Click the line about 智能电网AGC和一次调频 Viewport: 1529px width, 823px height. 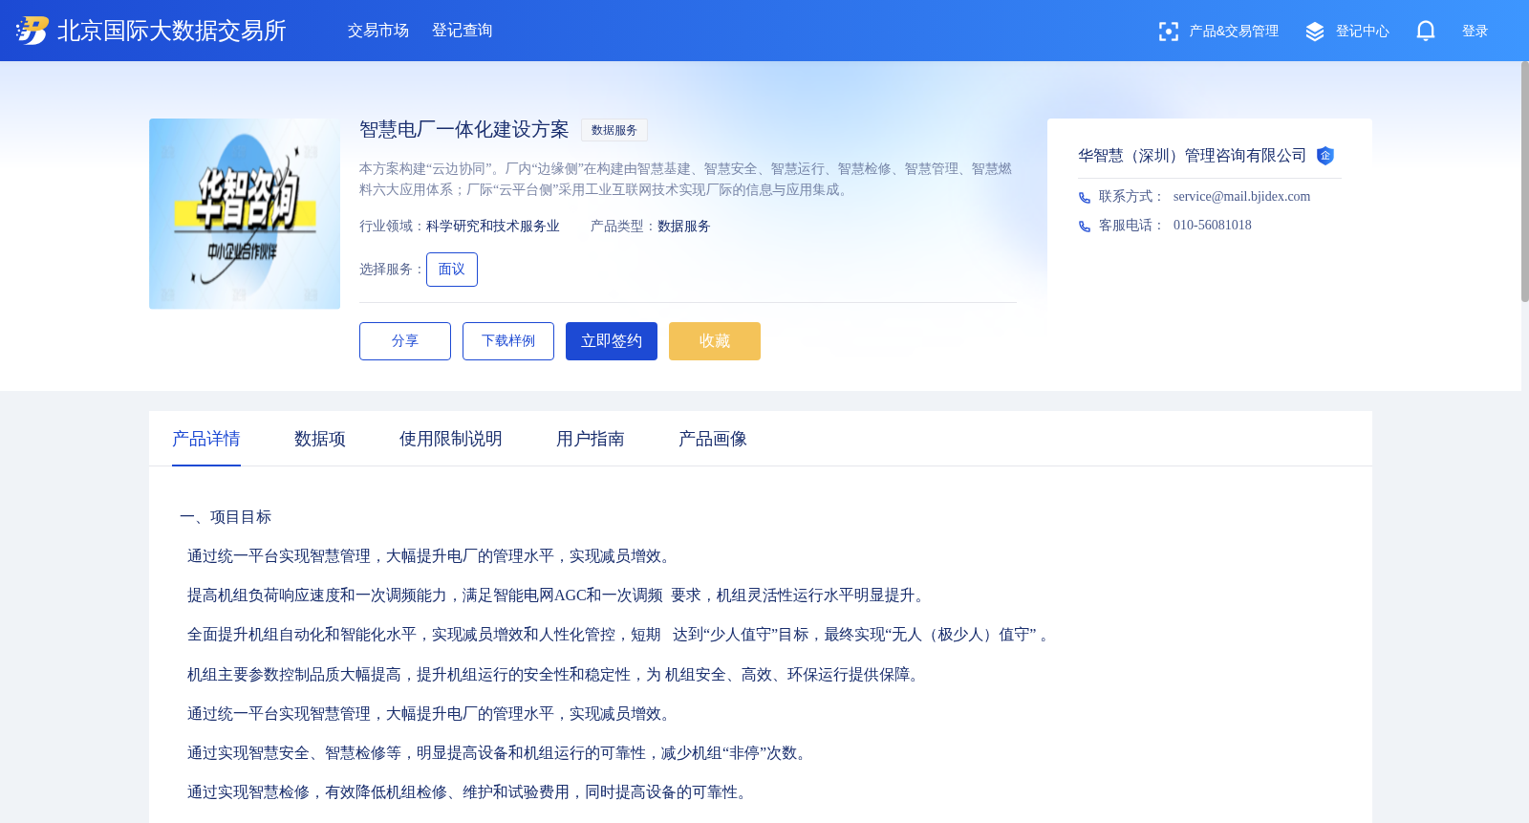558,596
